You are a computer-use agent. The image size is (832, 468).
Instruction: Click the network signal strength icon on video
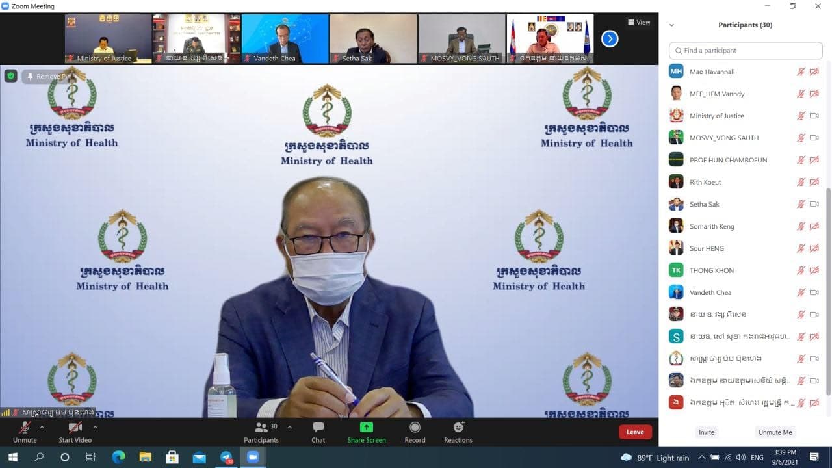6,412
